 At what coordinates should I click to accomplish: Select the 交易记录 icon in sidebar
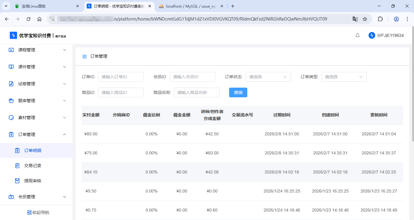coord(17,165)
